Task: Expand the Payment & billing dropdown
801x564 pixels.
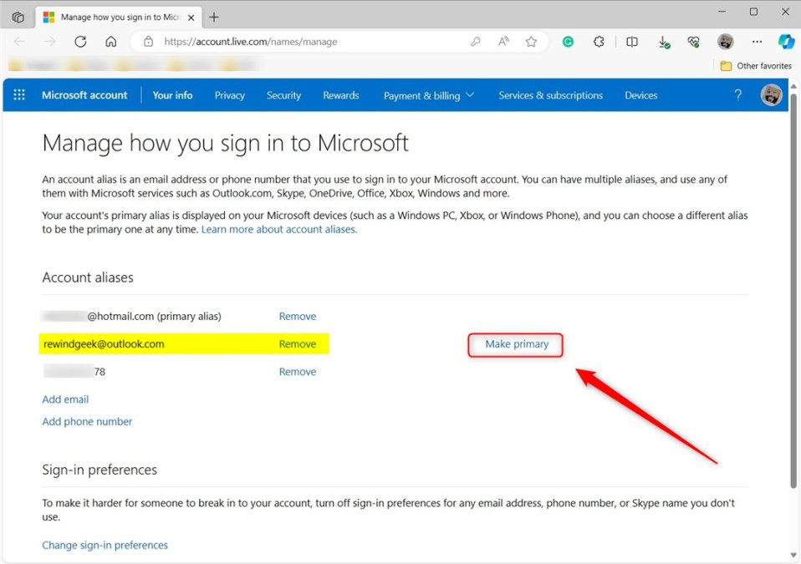Action: pos(429,95)
